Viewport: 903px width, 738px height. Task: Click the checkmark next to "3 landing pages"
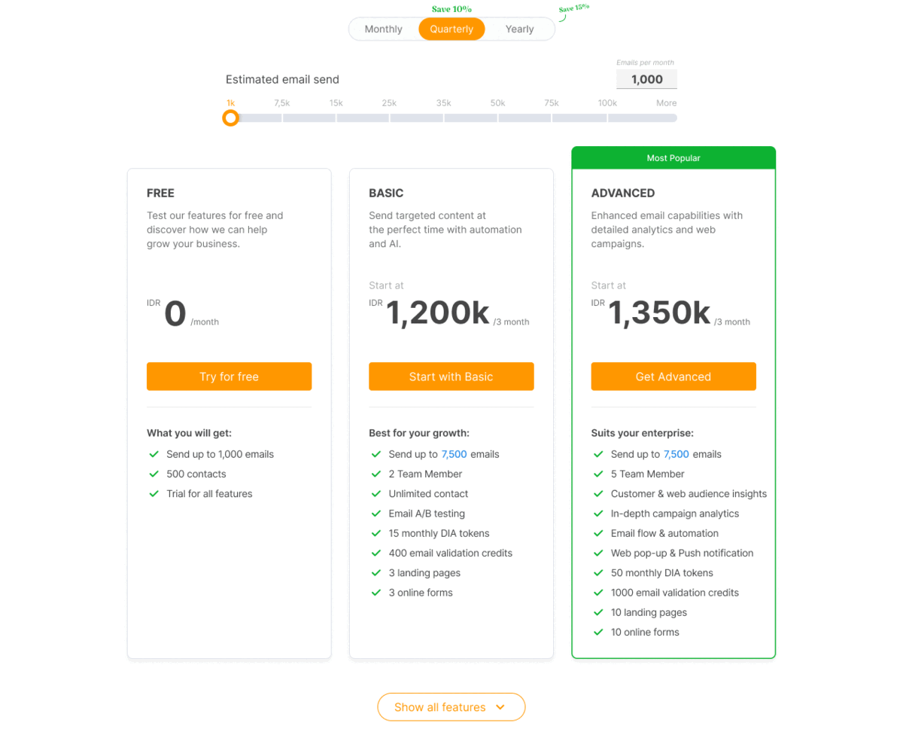[376, 572]
